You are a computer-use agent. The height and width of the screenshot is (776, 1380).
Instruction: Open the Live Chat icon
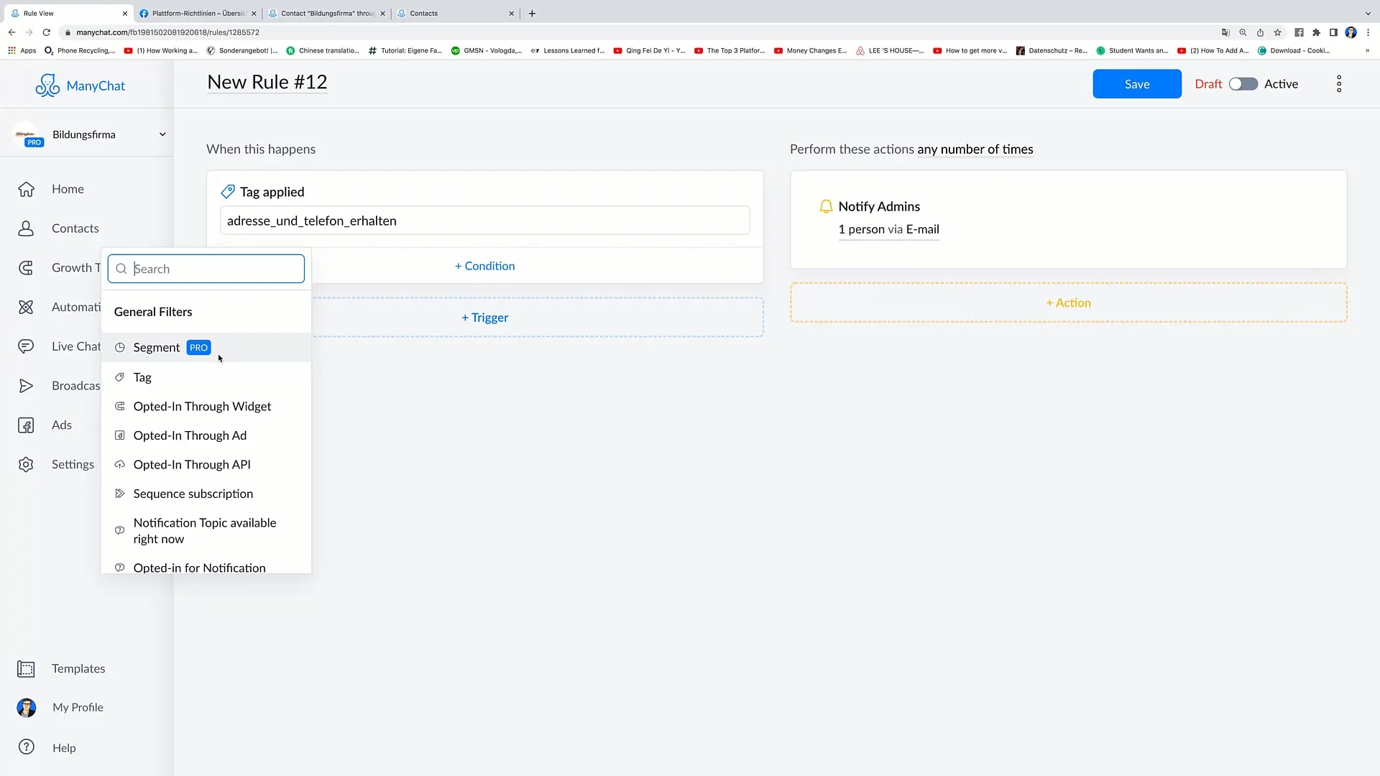coord(26,345)
